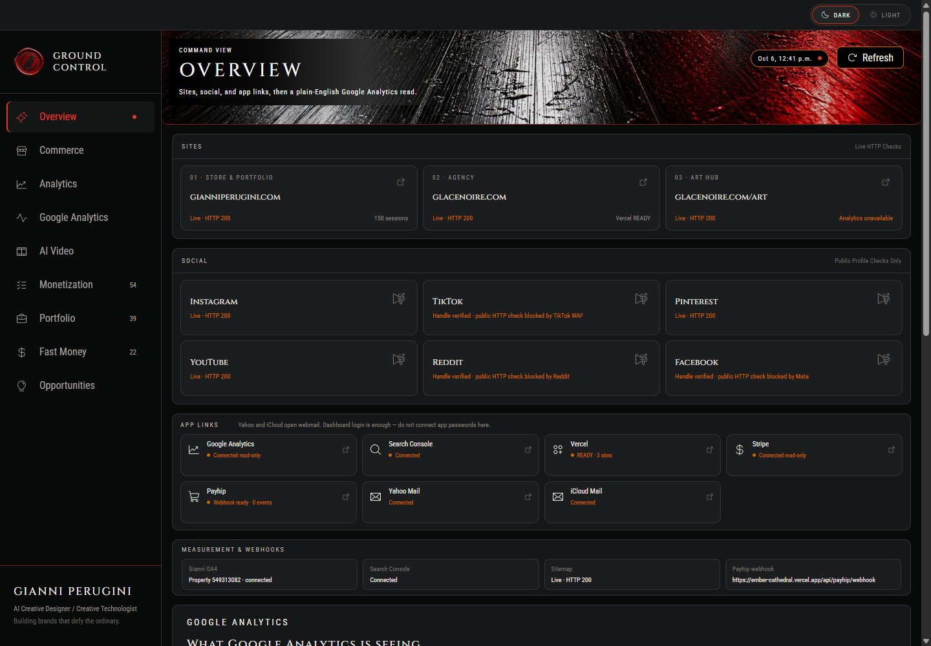Click the YouTube card icon

pyautogui.click(x=399, y=359)
